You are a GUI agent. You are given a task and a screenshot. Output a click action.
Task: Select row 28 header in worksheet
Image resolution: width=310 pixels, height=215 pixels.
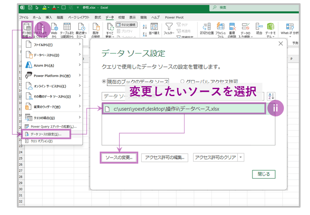pyautogui.click(x=21, y=176)
